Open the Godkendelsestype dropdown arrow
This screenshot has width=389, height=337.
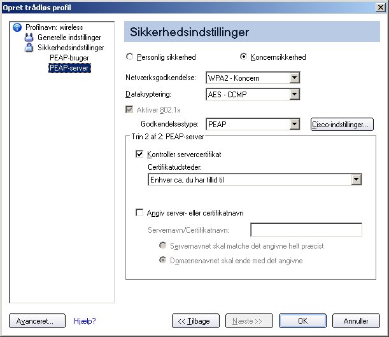point(294,124)
